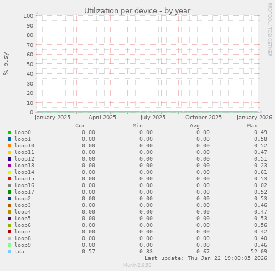Click the April 2025 axis label

tap(102, 118)
